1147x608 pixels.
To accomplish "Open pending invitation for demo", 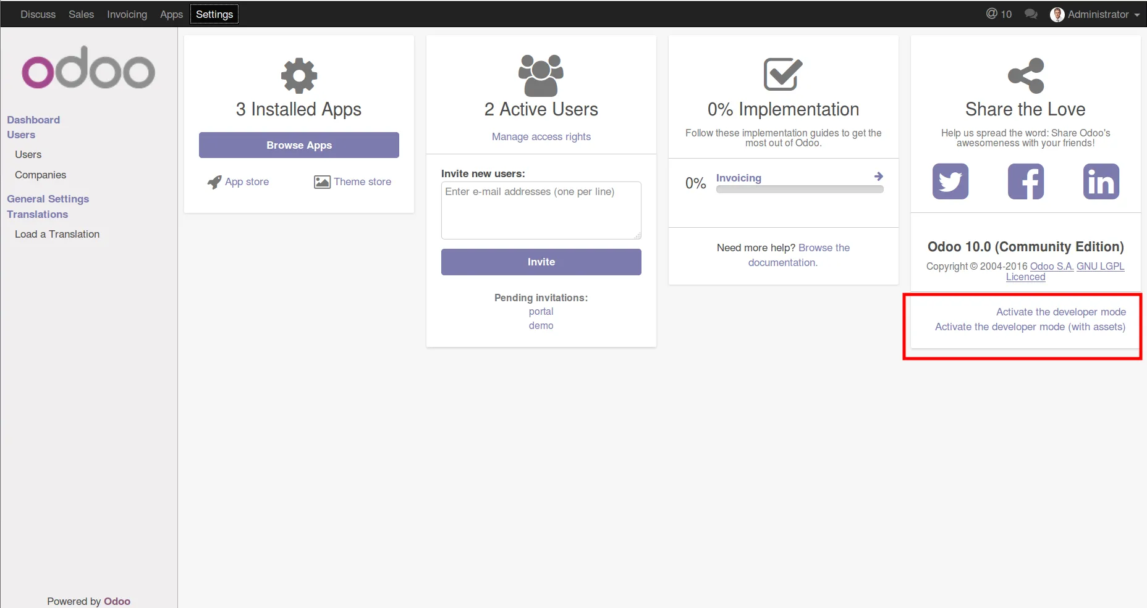I will (x=541, y=325).
